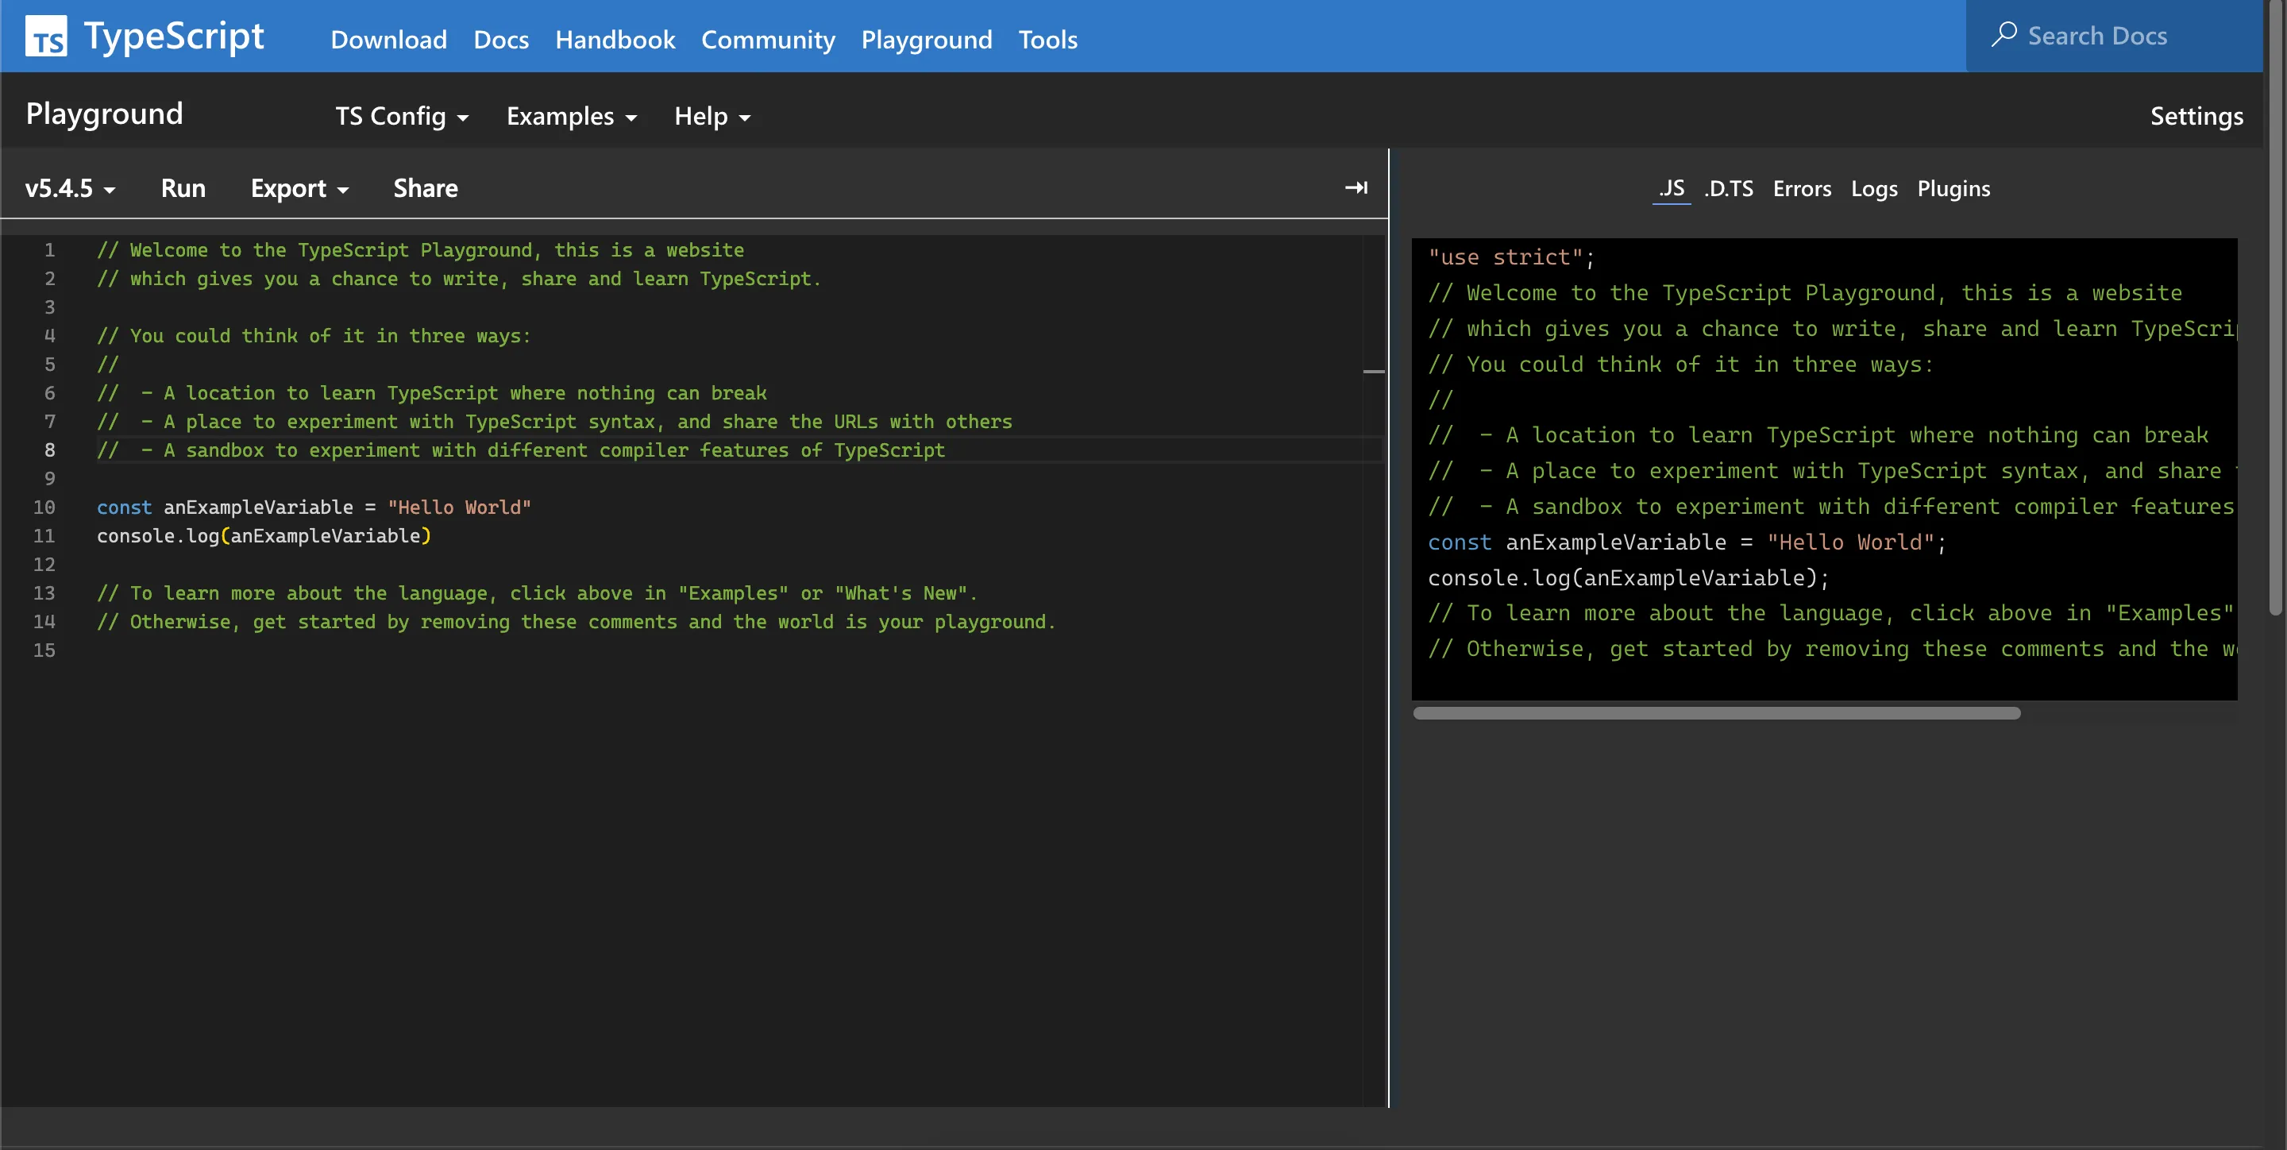
Task: Collapse sidebar with the arrow icon
Action: (1356, 187)
